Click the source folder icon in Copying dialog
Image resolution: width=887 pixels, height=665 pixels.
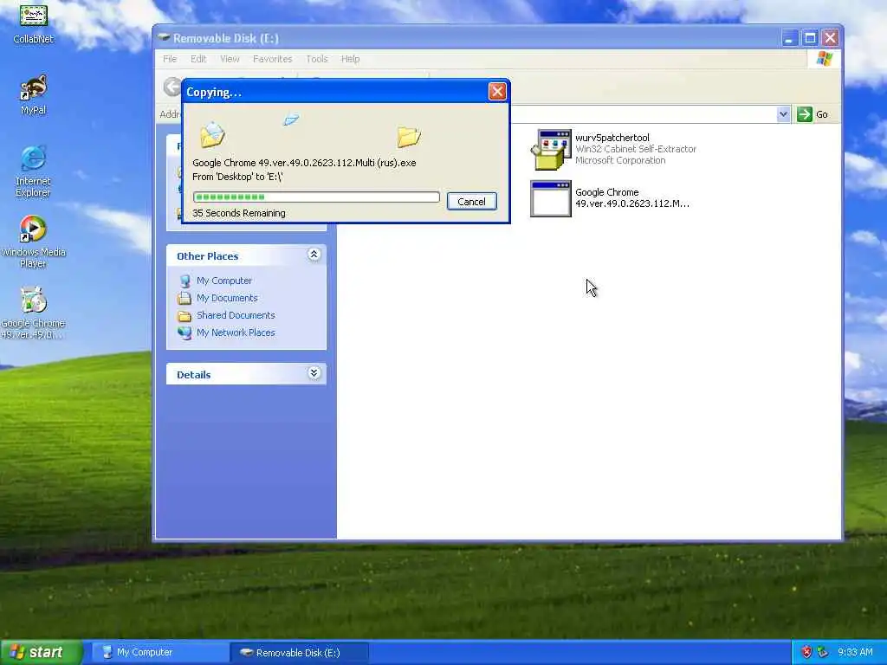[x=213, y=134]
